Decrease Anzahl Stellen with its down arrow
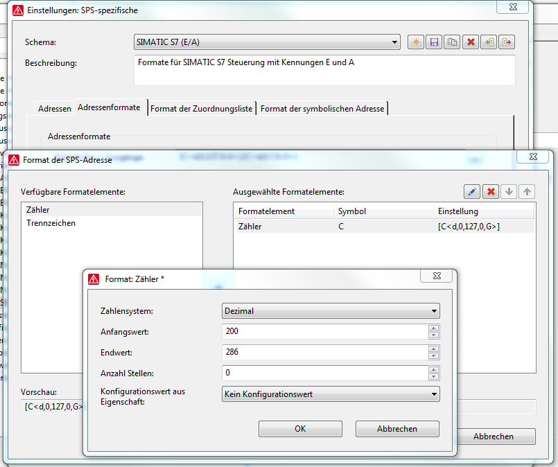Image resolution: width=558 pixels, height=467 pixels. pyautogui.click(x=433, y=377)
